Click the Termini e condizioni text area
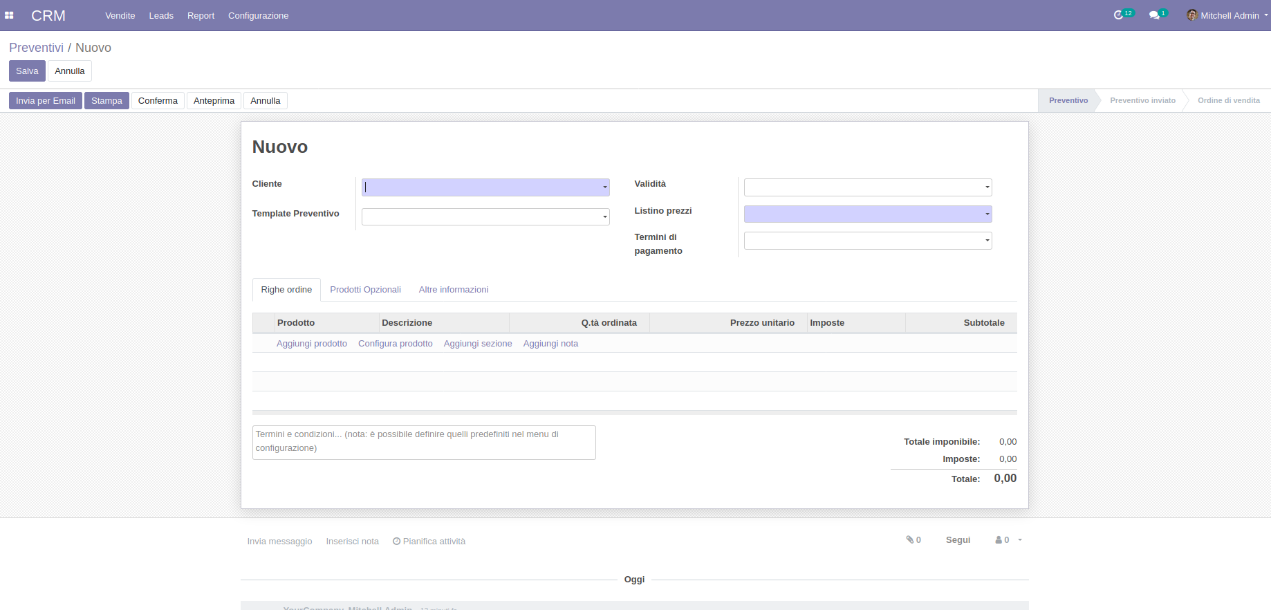The width and height of the screenshot is (1271, 610). coord(424,443)
